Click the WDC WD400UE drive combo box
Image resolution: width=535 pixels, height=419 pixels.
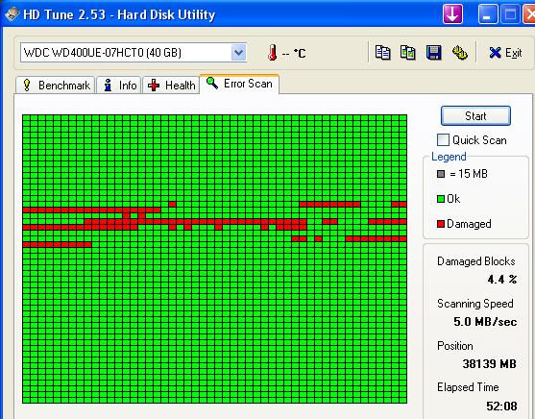pyautogui.click(x=134, y=53)
